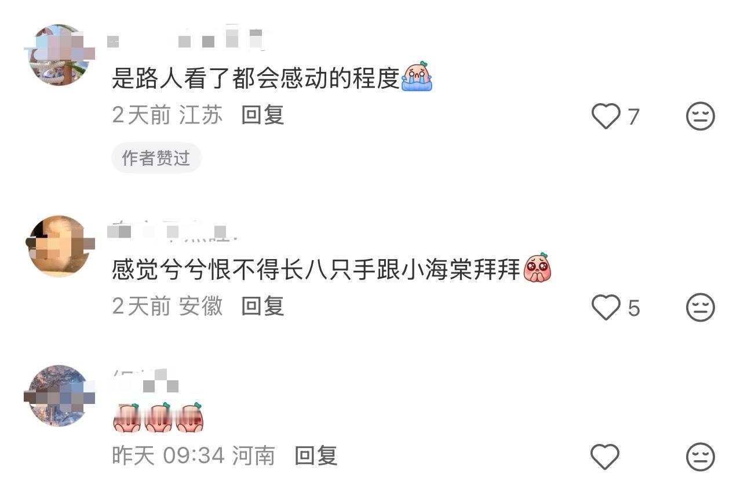Open third commenter's avatar
This screenshot has height=488, width=744.
[59, 396]
